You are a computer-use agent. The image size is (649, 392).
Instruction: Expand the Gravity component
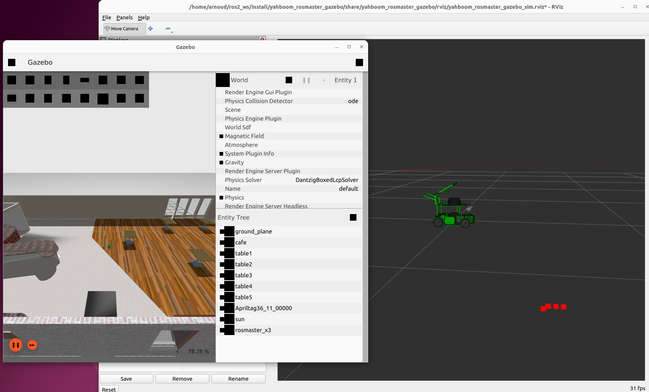pyautogui.click(x=221, y=163)
